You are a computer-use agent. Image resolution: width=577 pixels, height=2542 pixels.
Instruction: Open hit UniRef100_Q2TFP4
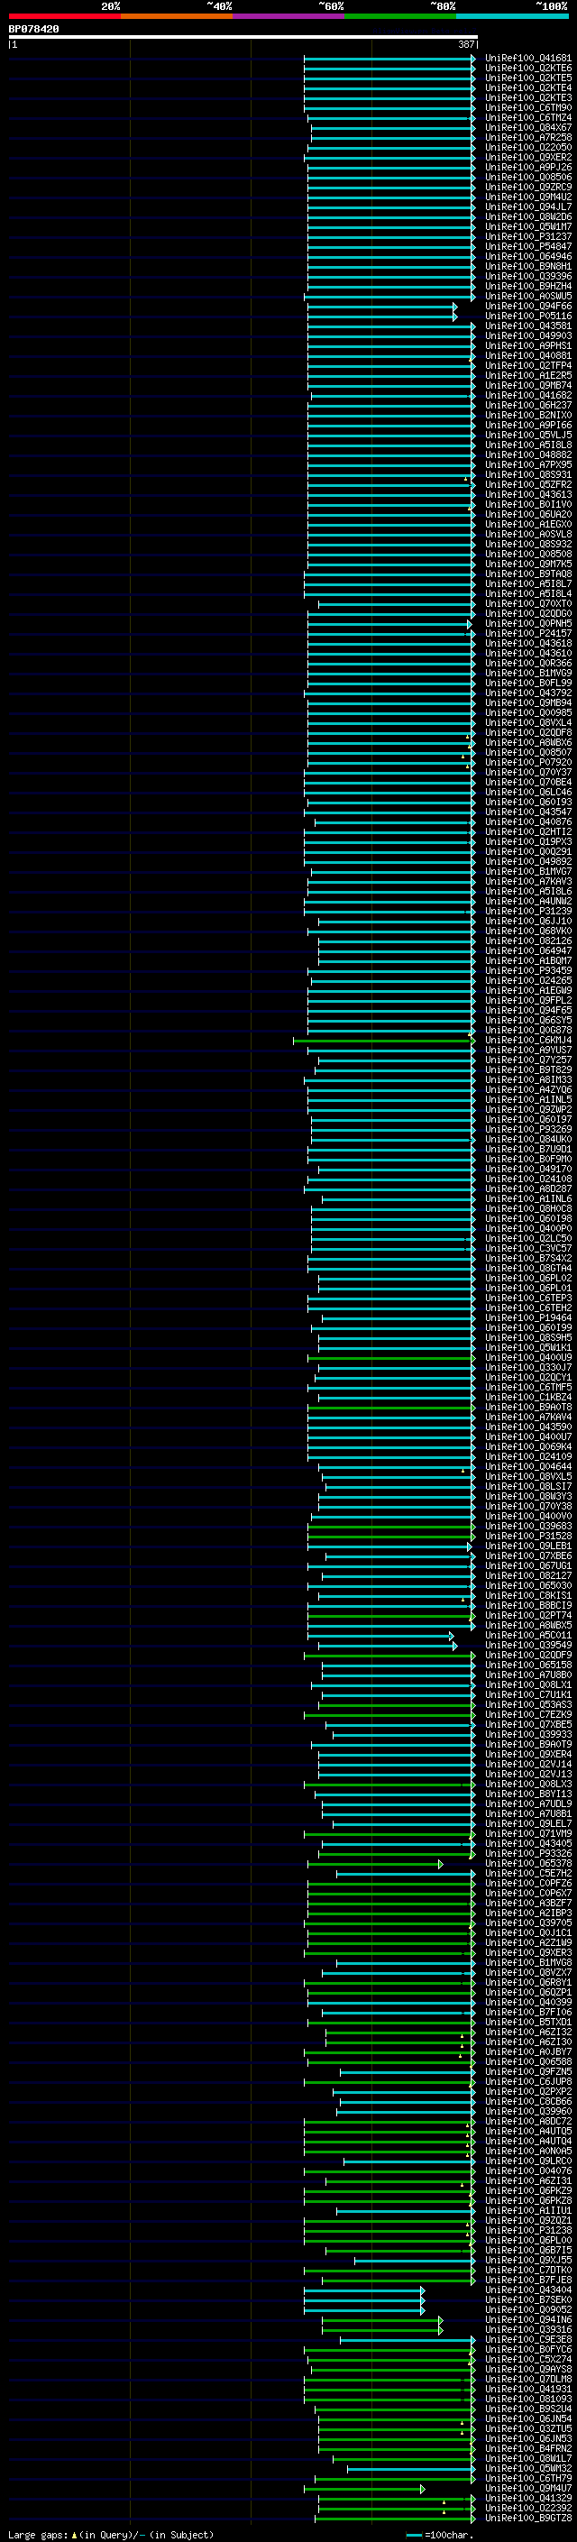(527, 365)
